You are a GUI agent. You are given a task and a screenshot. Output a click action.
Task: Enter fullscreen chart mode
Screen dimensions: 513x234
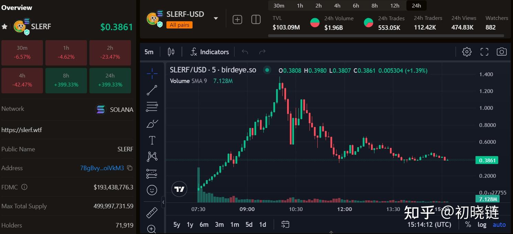[x=484, y=52]
